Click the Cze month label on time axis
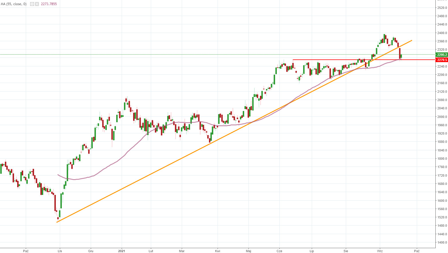Image resolution: width=448 pixels, height=253 pixels. (279, 251)
